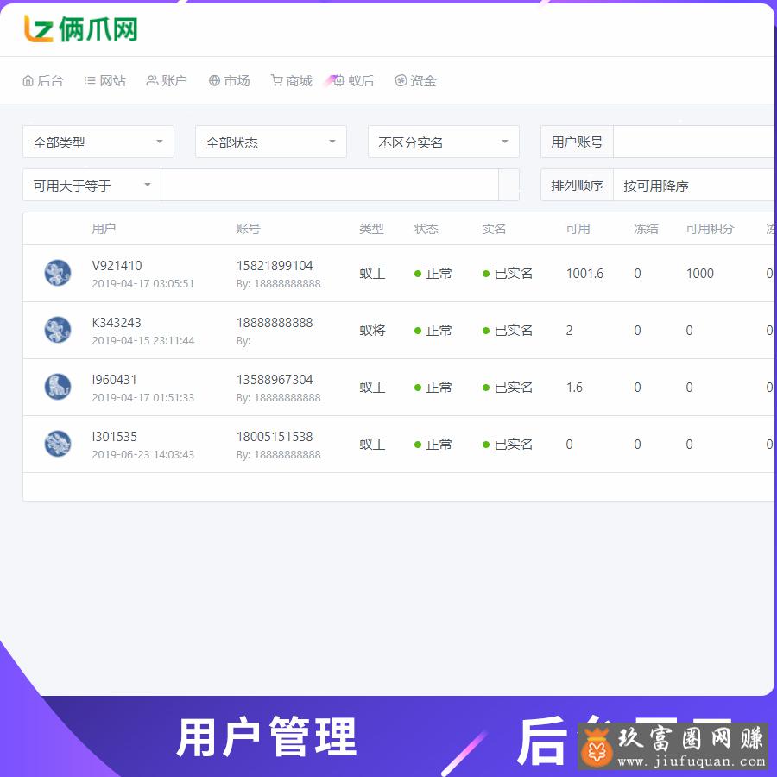Image resolution: width=777 pixels, height=777 pixels.
Task: Open the 网站 menu
Action: [x=104, y=81]
